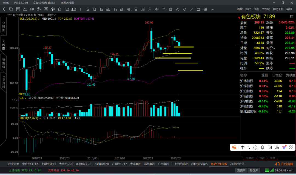This screenshot has height=175, width=296.
Task: Open the 均价 dropdown arrow
Action: pyautogui.click(x=274, y=48)
